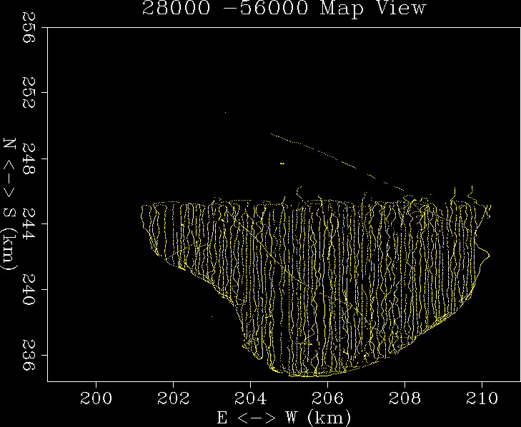Click the 200 tick label on horizontal axis
This screenshot has height=427, width=521.
[x=96, y=398]
